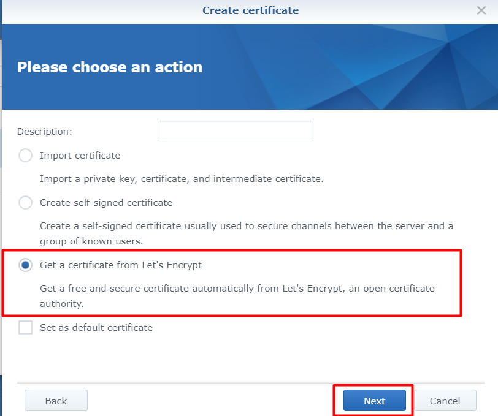Viewport: 498px width, 416px height.
Task: Click the "Please choose an action" heading
Action: 110,67
